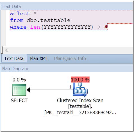Click the 'where' keyword in query
134x132 pixels.
[18, 27]
